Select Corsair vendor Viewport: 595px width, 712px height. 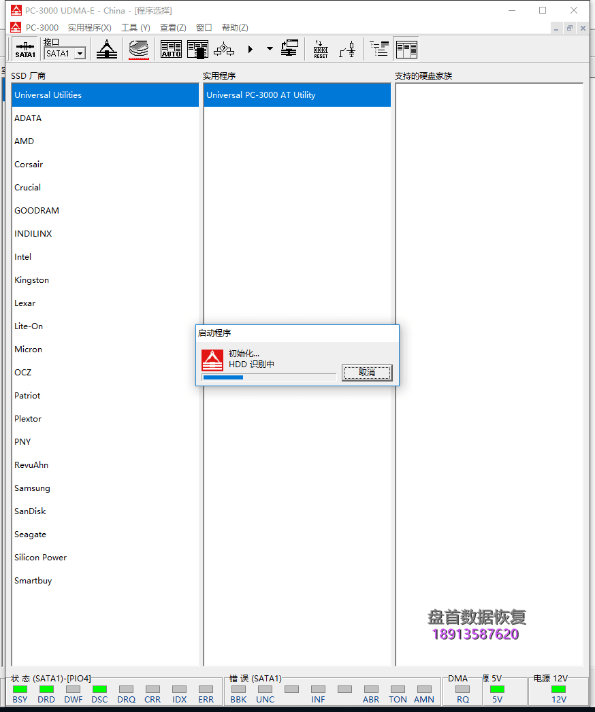(x=105, y=165)
